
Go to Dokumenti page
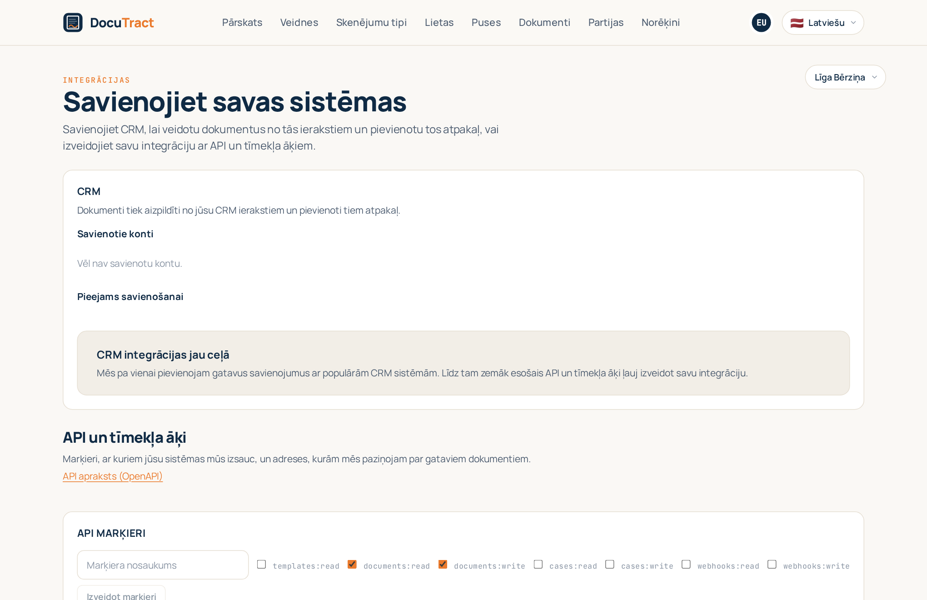point(544,22)
